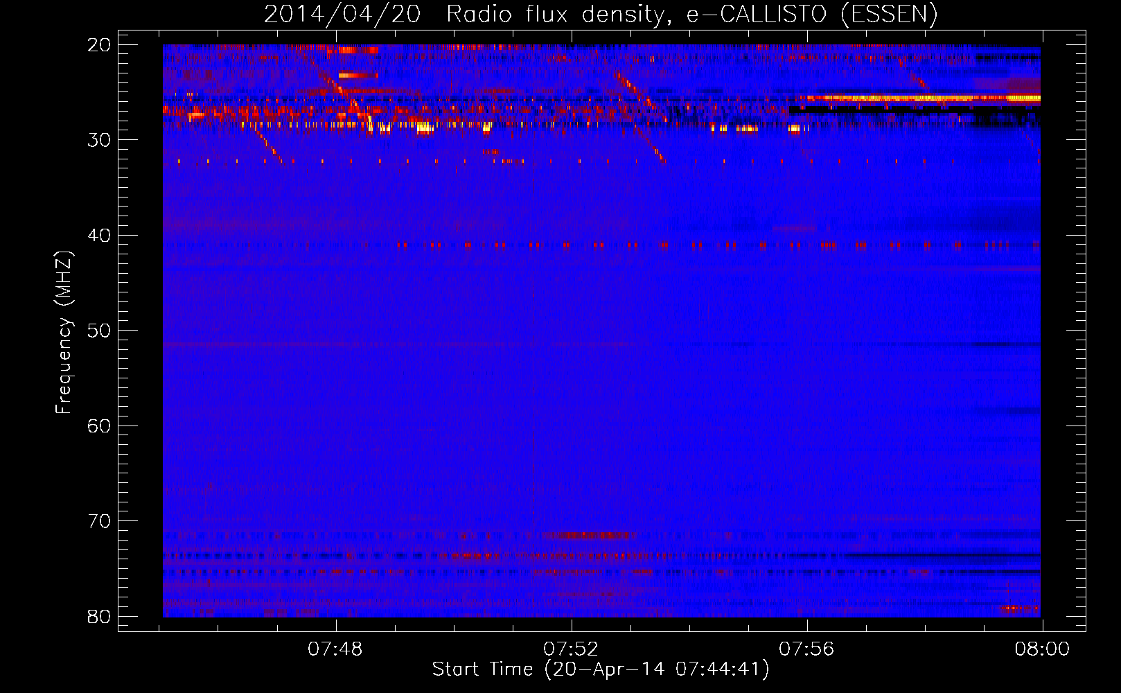The width and height of the screenshot is (1121, 693).
Task: Click the 'e-CALLISTO (ESSEN)' title text
Action: click(812, 14)
